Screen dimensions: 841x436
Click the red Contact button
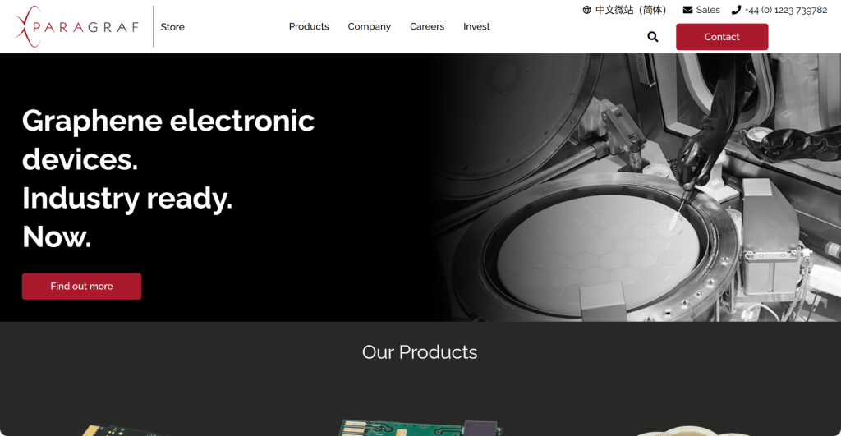[722, 36]
